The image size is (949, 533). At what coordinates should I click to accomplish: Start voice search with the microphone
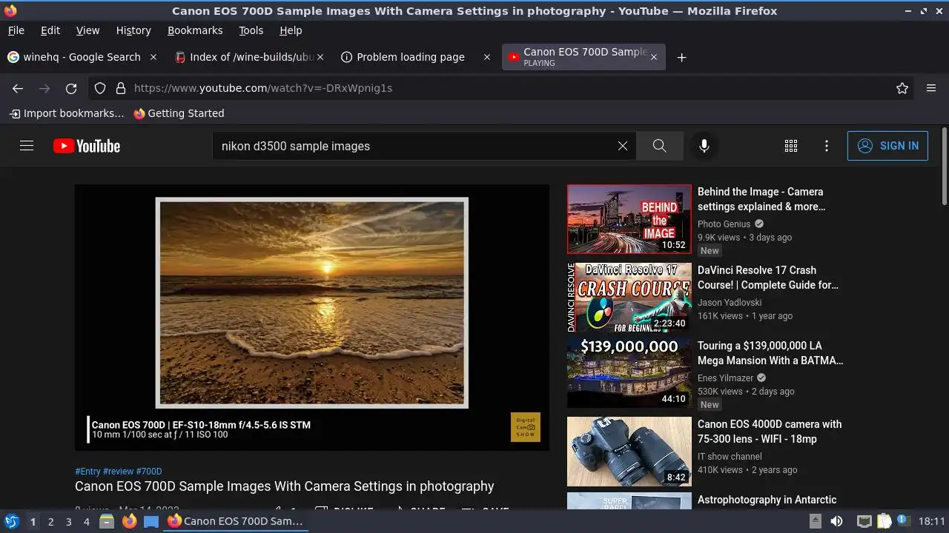coord(704,146)
